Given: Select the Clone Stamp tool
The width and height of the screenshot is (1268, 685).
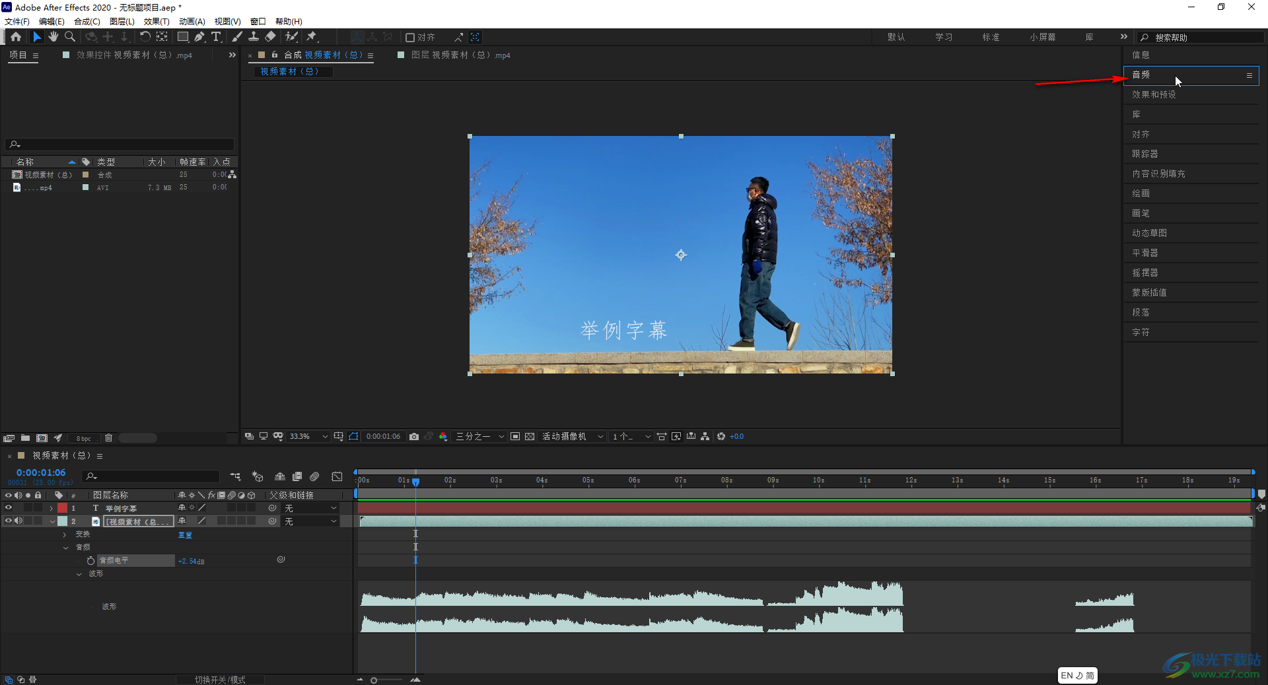Looking at the screenshot, I should 254,37.
